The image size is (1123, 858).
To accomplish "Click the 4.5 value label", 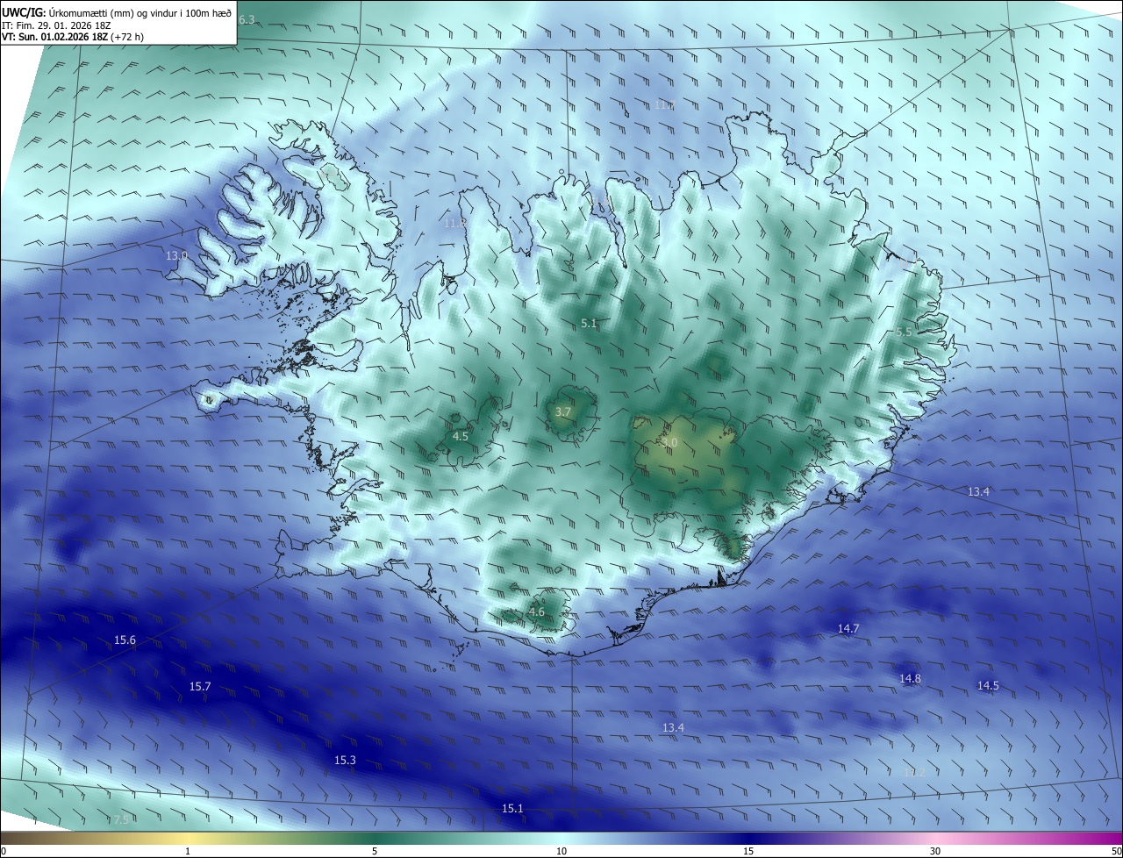I will (461, 436).
